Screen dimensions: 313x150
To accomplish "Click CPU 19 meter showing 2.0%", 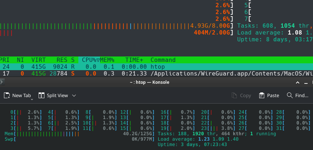I will point(178,128).
